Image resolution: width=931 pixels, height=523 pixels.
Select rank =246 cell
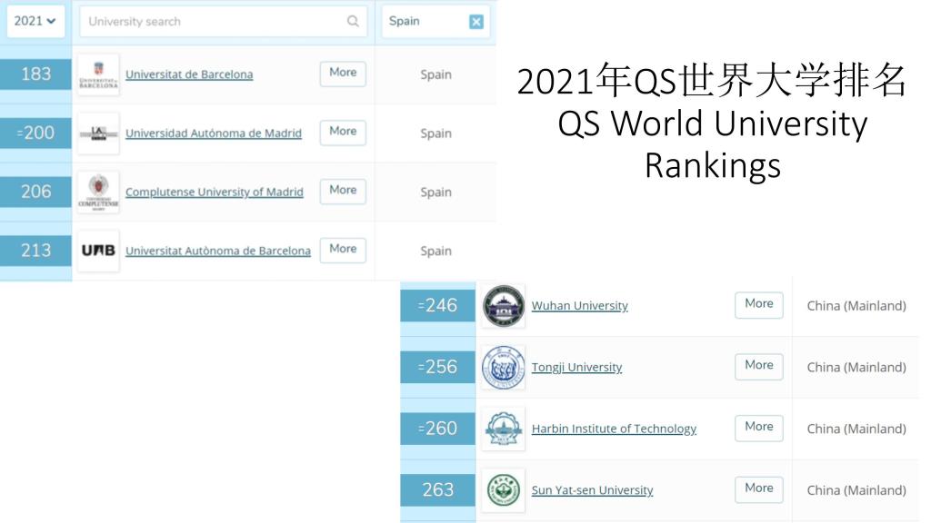point(438,305)
